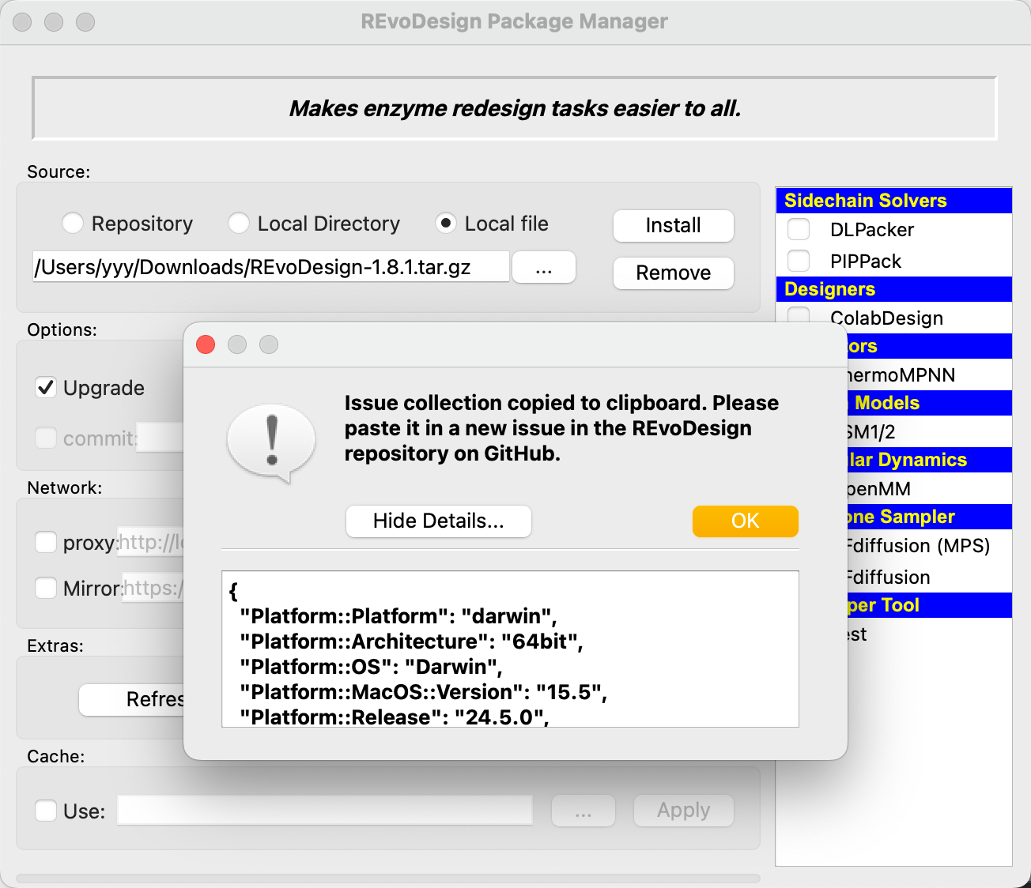
Task: Click the Install button
Action: pos(674,225)
